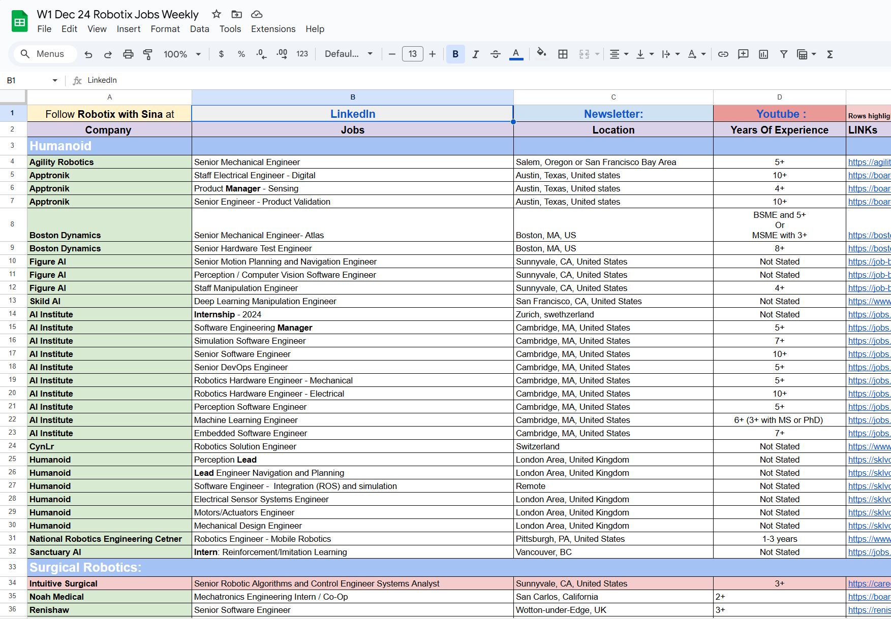Screen dimensions: 891x619
Task: Open the Fill color picker
Action: click(x=542, y=53)
